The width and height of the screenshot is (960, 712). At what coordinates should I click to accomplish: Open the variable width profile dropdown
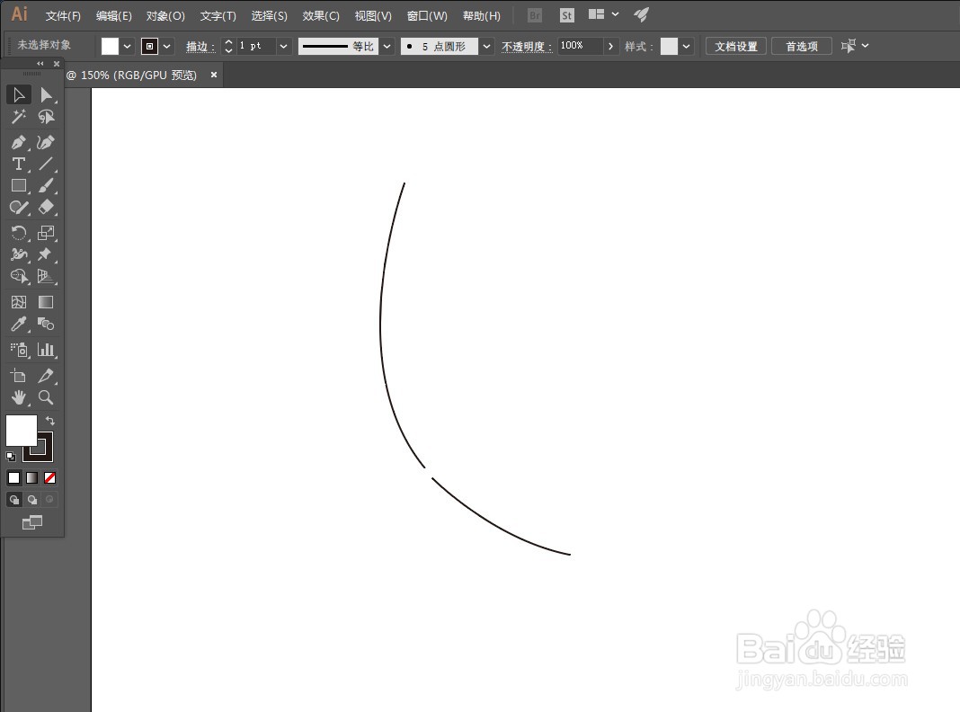pos(387,46)
